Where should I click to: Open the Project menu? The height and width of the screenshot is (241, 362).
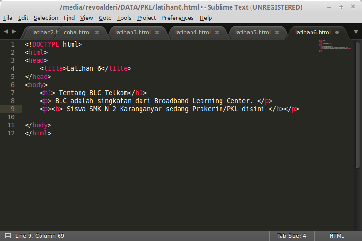coord(146,18)
